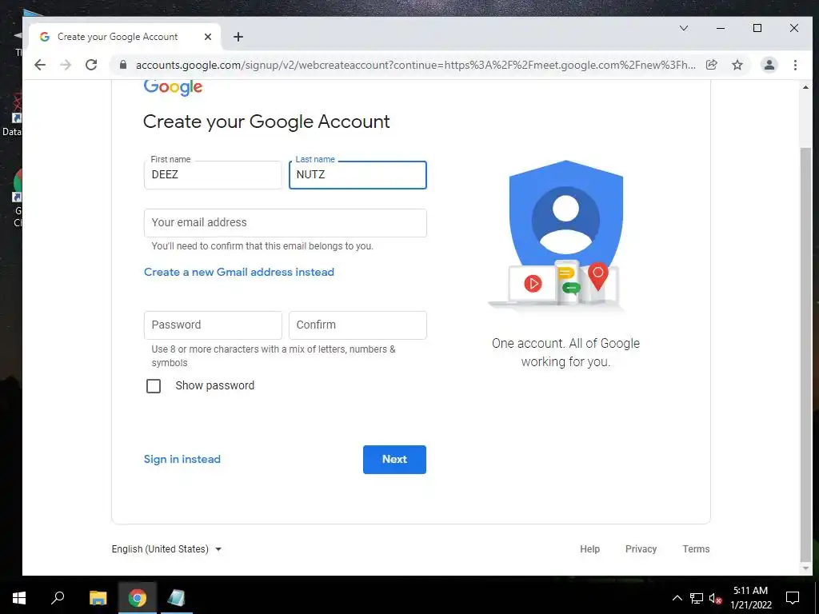Open File Explorer from taskbar
The width and height of the screenshot is (819, 614).
coord(98,597)
